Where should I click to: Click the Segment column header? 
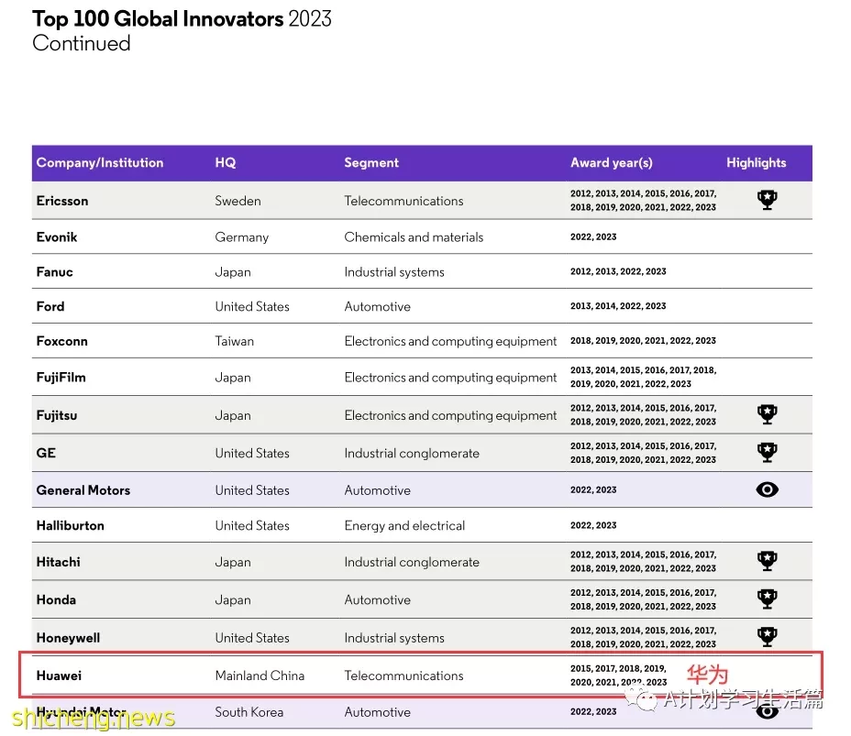(371, 163)
